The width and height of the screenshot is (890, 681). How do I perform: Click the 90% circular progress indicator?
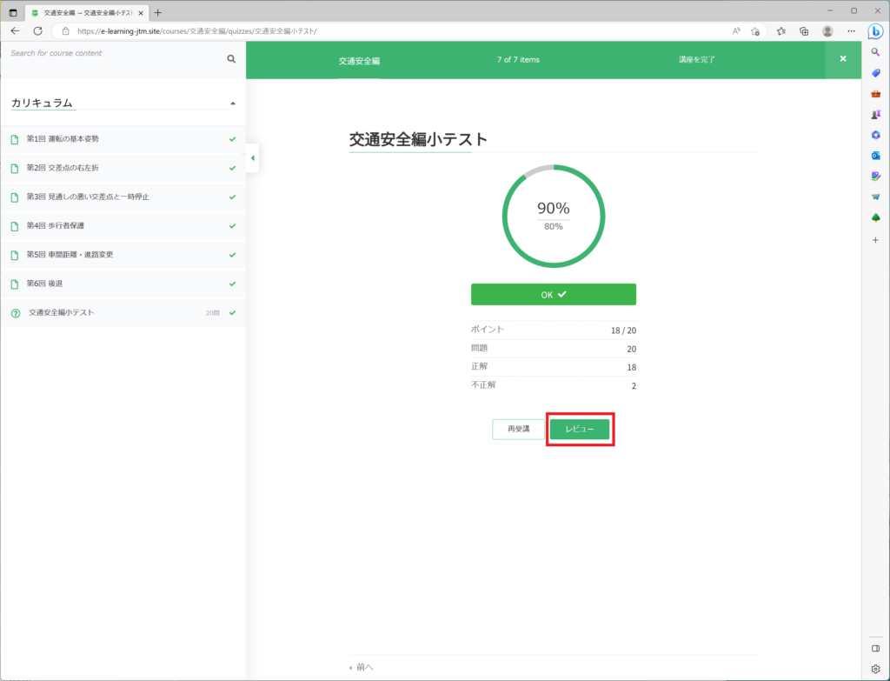coord(554,215)
